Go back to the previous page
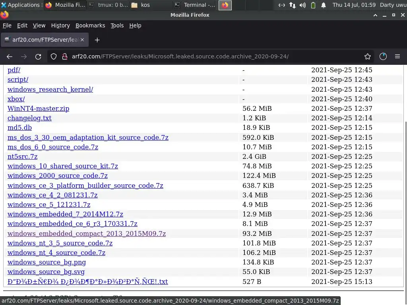The image size is (407, 305). click(10, 56)
